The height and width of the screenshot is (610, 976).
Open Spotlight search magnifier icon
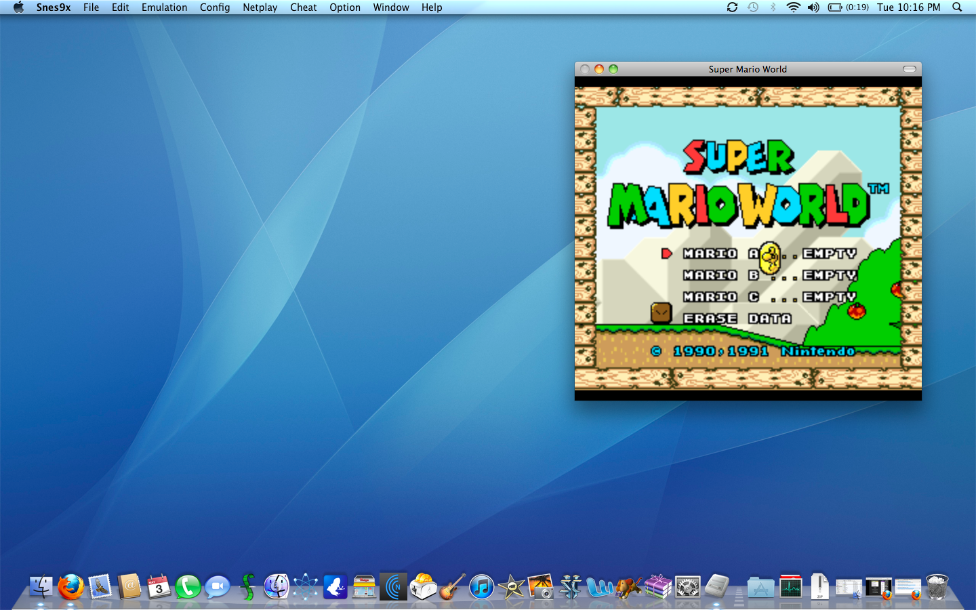(x=957, y=7)
